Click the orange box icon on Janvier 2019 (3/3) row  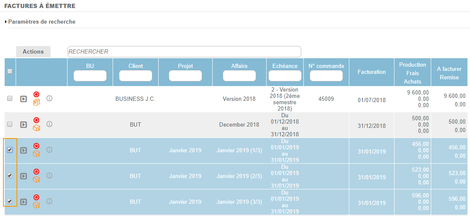36,205
